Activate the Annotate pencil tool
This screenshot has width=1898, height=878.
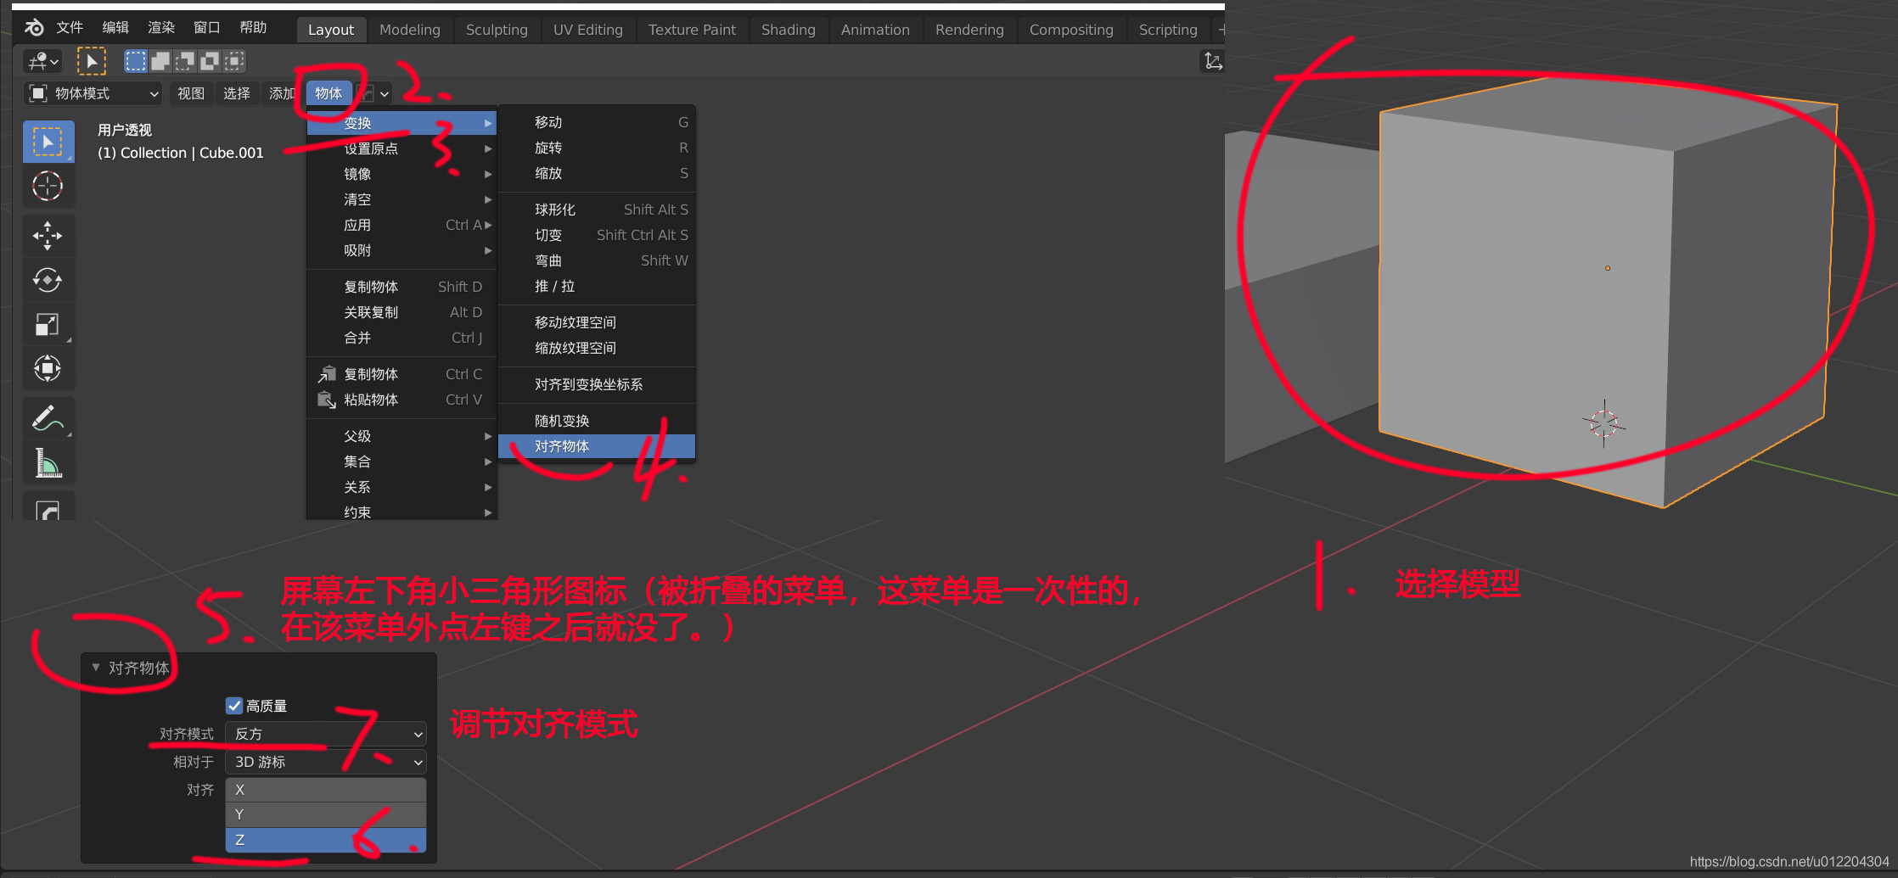(48, 418)
